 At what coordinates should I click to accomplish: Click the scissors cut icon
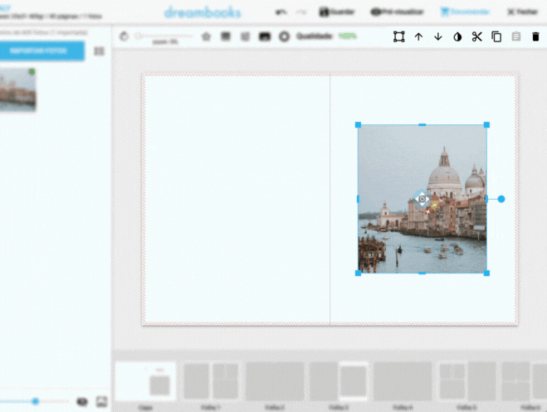click(x=476, y=36)
